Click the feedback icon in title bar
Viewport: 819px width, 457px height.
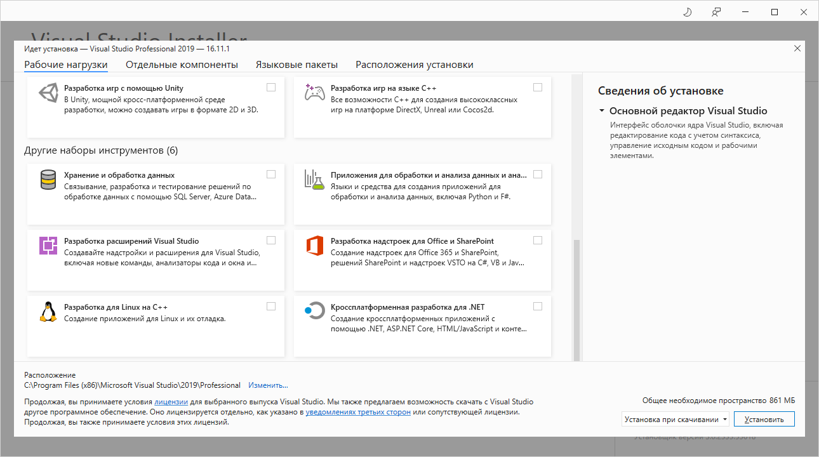716,12
